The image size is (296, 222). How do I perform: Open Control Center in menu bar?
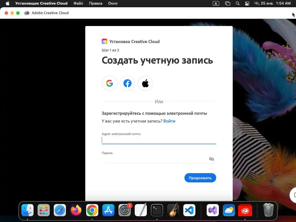click(x=247, y=3)
